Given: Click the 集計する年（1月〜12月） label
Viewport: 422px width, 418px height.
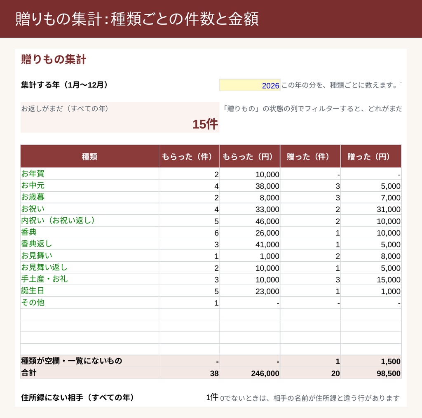Looking at the screenshot, I should click(x=65, y=85).
